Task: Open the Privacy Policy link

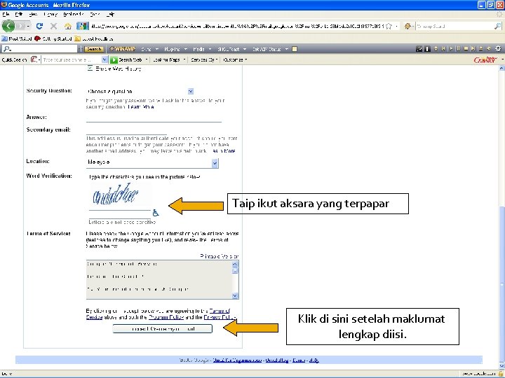Action: click(x=220, y=317)
